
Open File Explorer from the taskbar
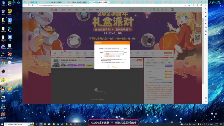[x=45, y=124]
